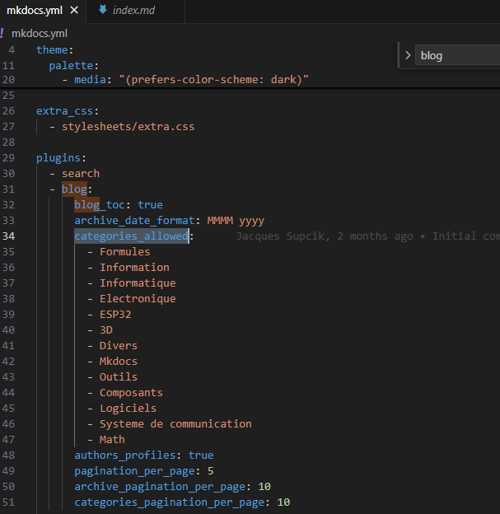Screen dimensions: 500x514
Task: Click line number 48 in gutter
Action: (x=8, y=456)
